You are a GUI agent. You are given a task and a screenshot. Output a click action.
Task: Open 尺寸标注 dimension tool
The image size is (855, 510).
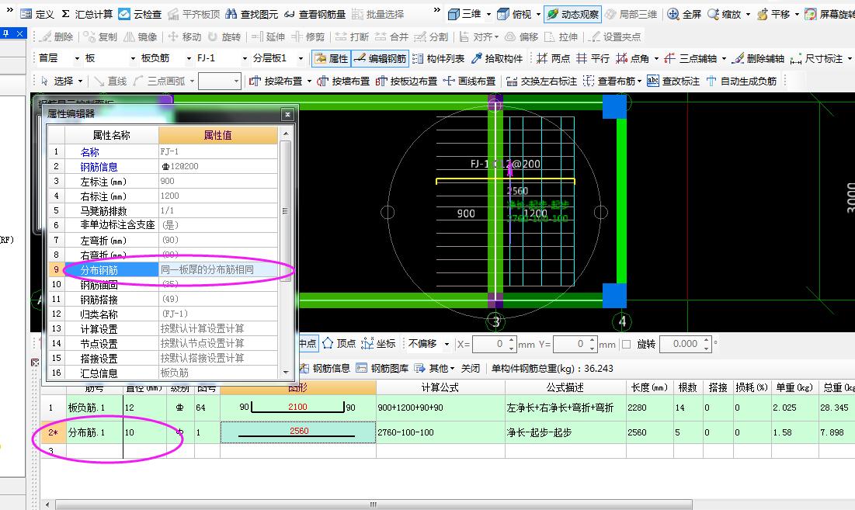(816, 58)
